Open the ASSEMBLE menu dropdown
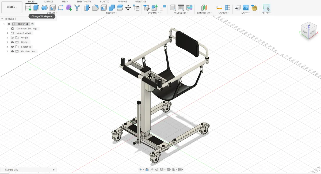Viewport: 321px width, 174px height. (154, 13)
